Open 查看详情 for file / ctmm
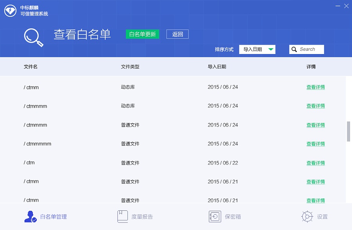352x230 pixels. click(316, 87)
